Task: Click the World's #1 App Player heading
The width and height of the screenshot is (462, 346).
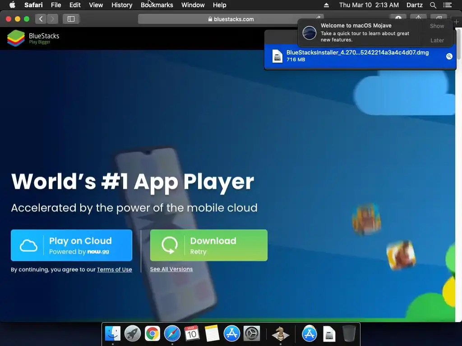Action: pyautogui.click(x=133, y=182)
